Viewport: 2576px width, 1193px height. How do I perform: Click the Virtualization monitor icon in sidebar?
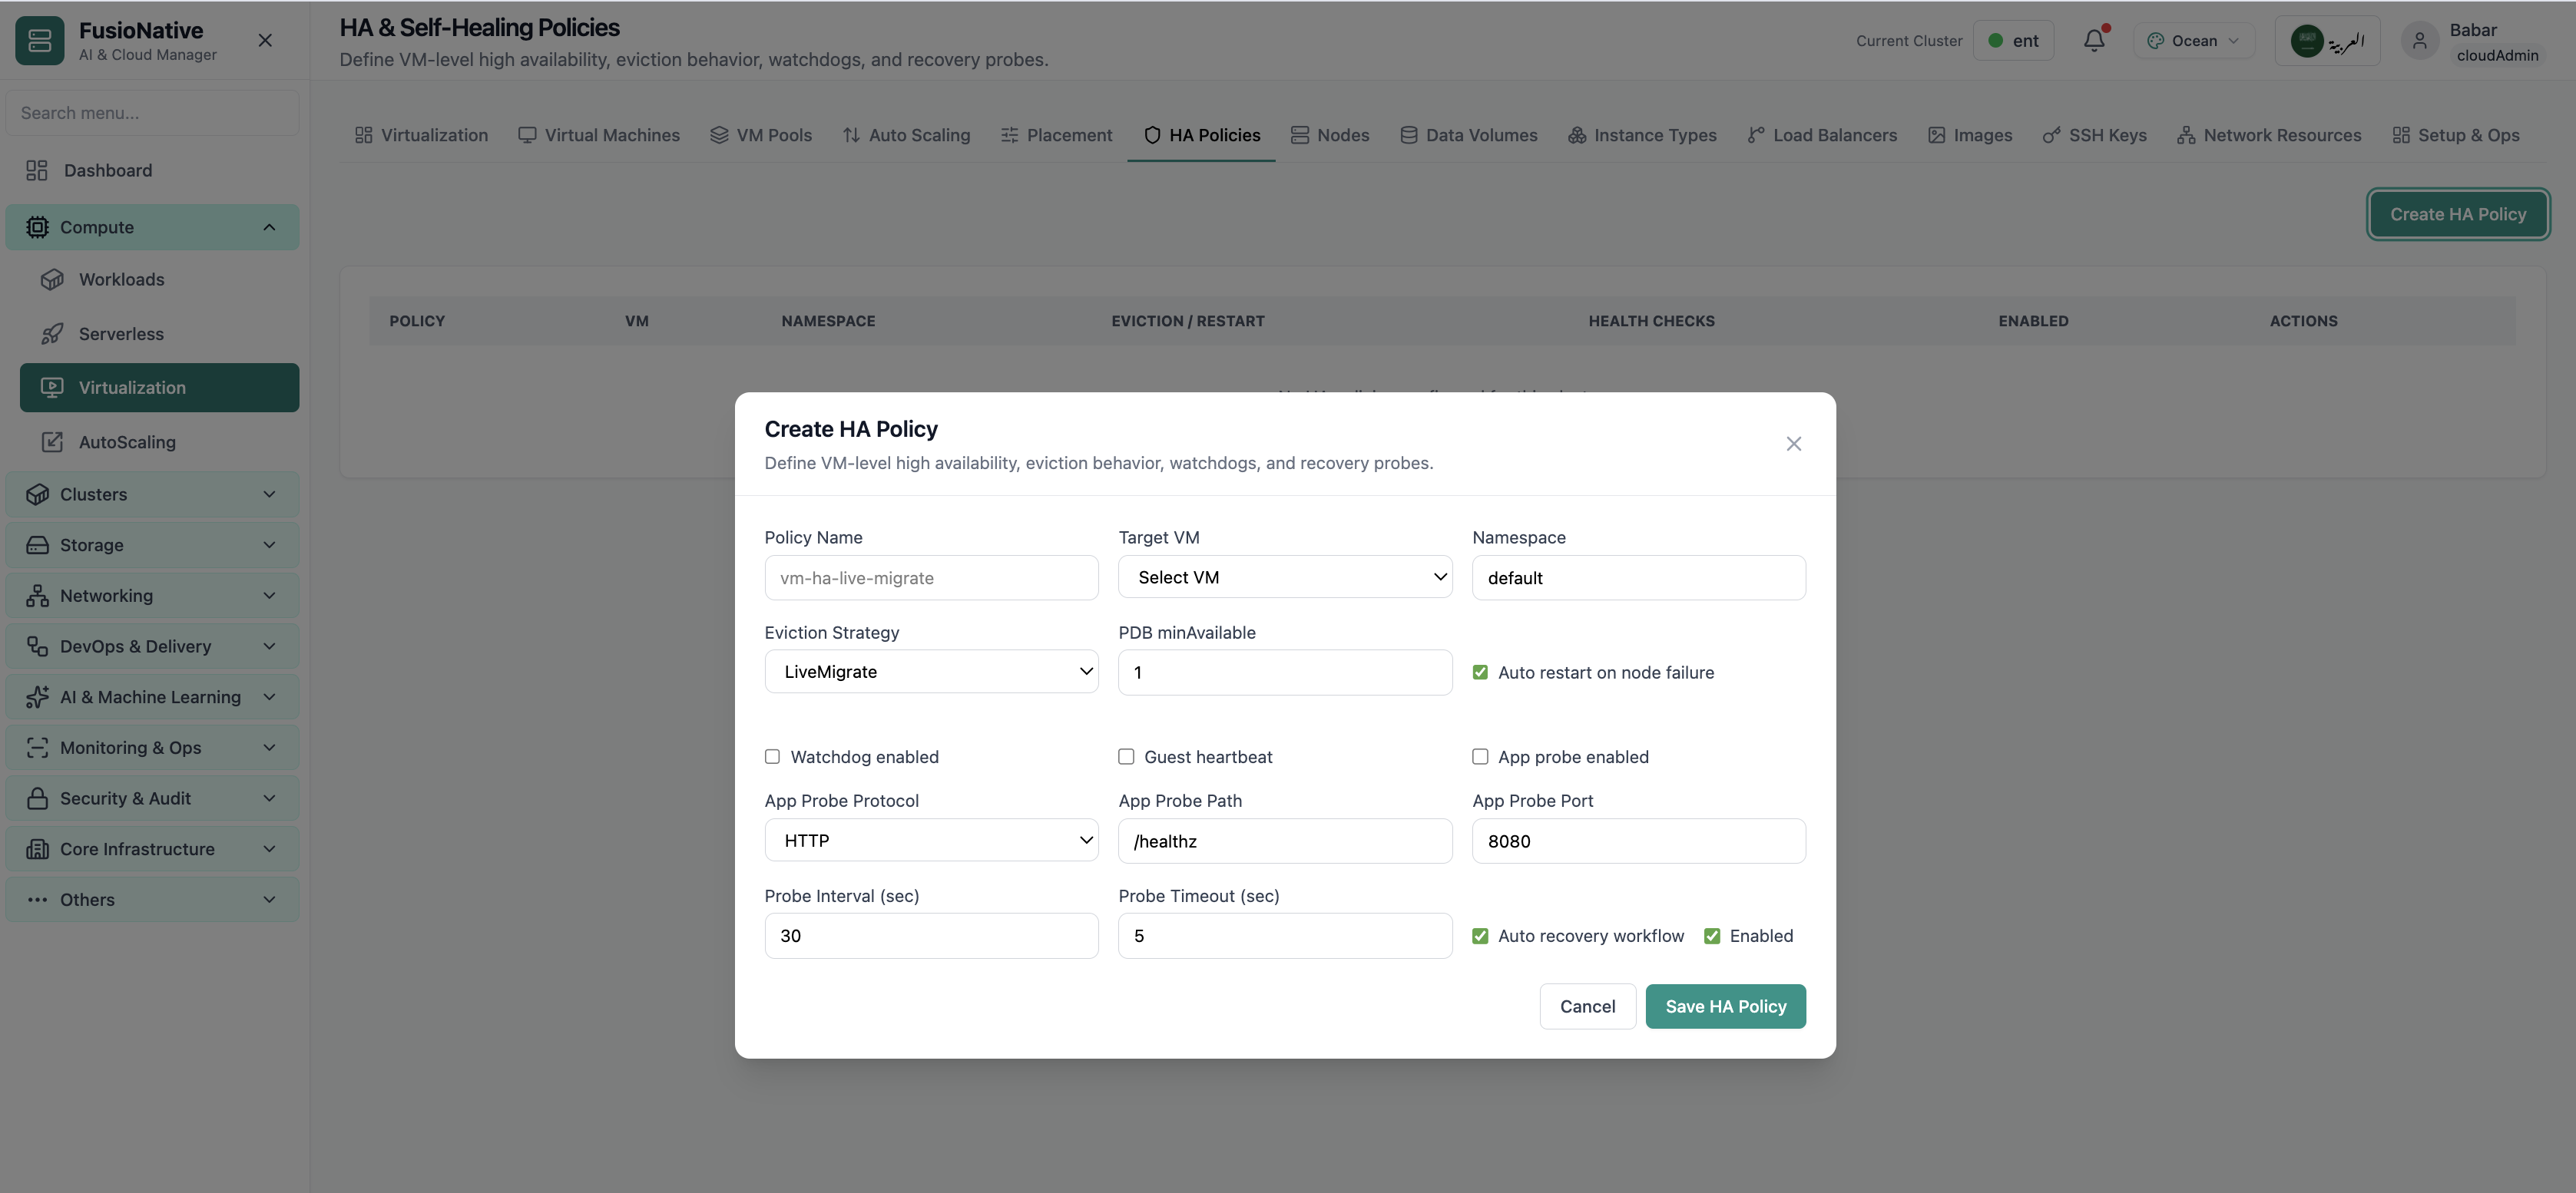click(52, 388)
